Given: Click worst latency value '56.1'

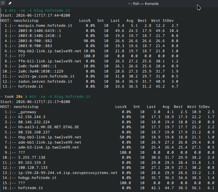Looking at the screenshot, I should point(196,188).
